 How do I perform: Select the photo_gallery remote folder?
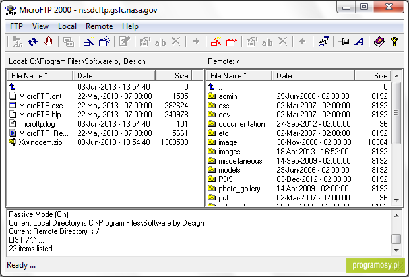click(x=234, y=189)
